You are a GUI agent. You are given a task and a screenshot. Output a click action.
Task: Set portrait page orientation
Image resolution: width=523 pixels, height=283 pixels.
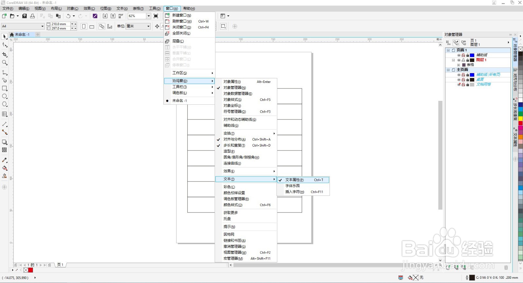click(84, 26)
